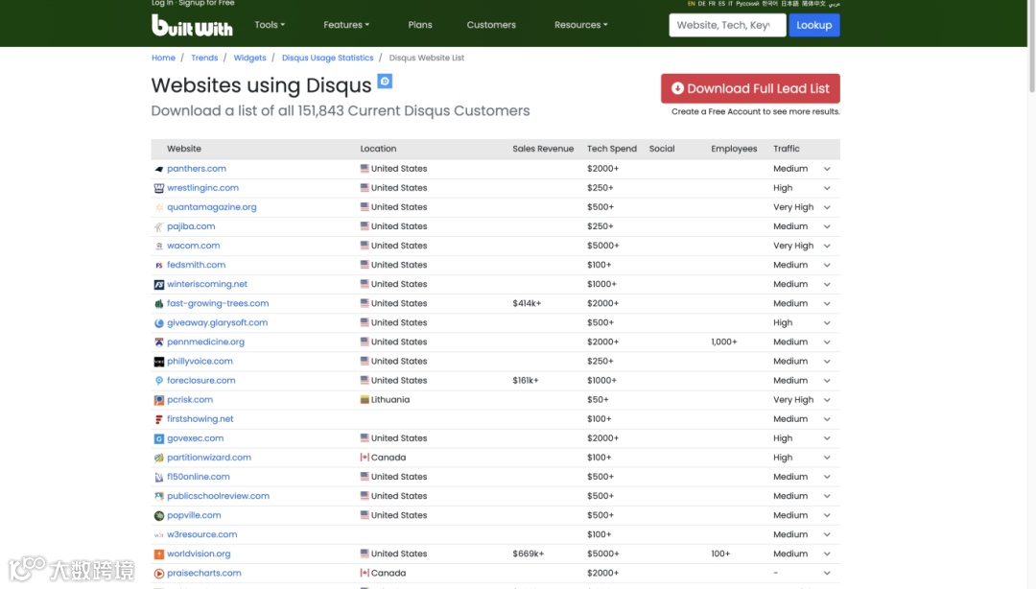Screen dimensions: 1036x589
Task: Click the Tech Spend column header
Action: 612,149
